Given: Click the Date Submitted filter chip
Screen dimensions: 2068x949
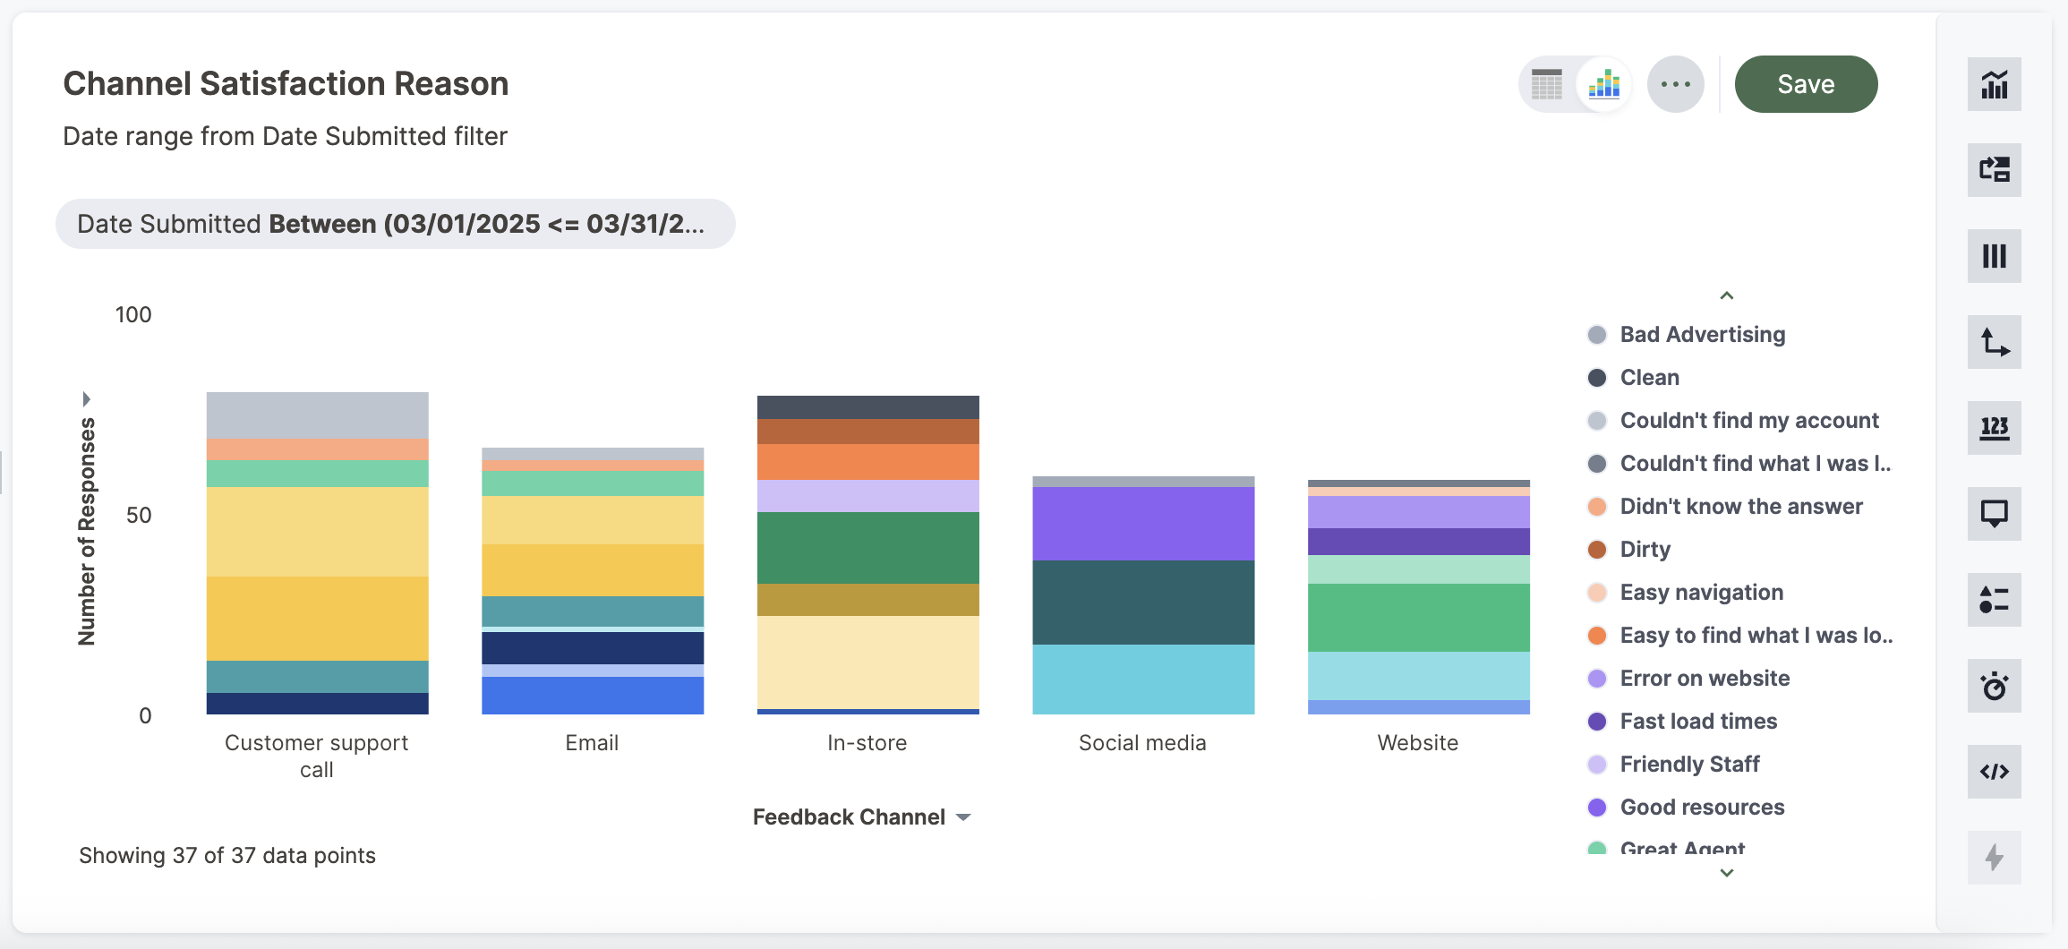Looking at the screenshot, I should coord(395,224).
